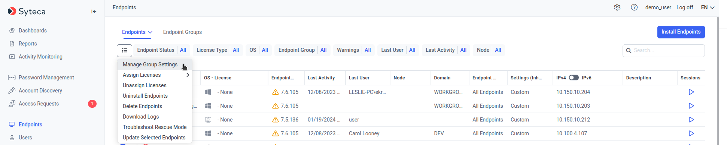Open the help question mark icon
The width and height of the screenshot is (727, 145).
[x=634, y=7]
